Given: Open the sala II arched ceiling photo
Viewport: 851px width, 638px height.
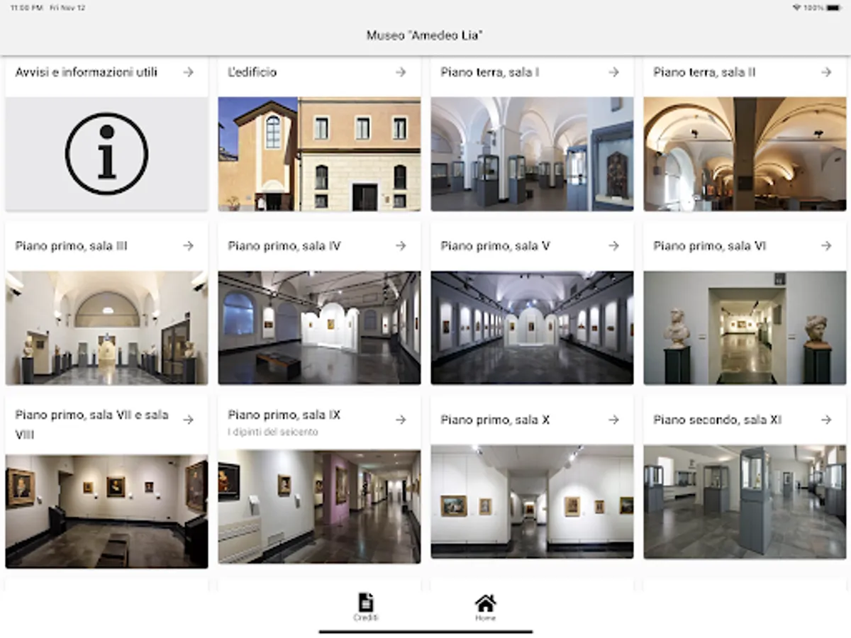Looking at the screenshot, I should (x=745, y=154).
